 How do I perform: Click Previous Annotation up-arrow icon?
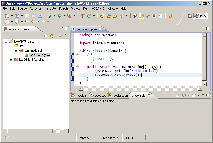[x=17, y=22]
